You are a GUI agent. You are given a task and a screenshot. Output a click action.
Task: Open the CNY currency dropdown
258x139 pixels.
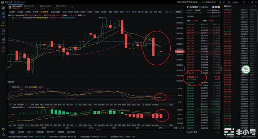(236, 2)
